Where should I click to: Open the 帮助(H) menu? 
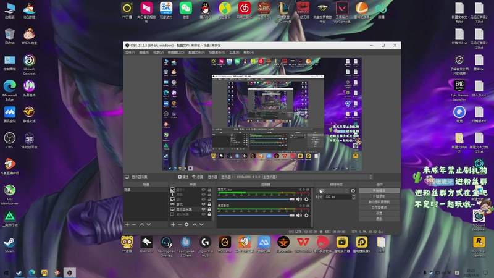click(249, 53)
